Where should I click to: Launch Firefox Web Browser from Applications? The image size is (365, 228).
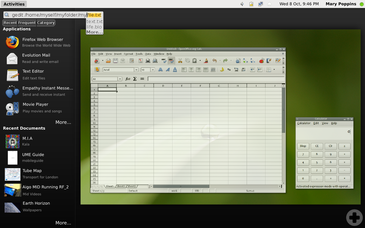point(38,42)
